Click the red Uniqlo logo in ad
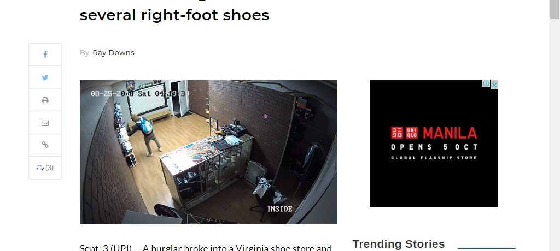Screen dimensions: 560x251 (404, 133)
